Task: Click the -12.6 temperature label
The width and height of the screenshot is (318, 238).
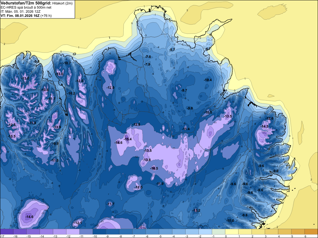Action: tap(269, 118)
